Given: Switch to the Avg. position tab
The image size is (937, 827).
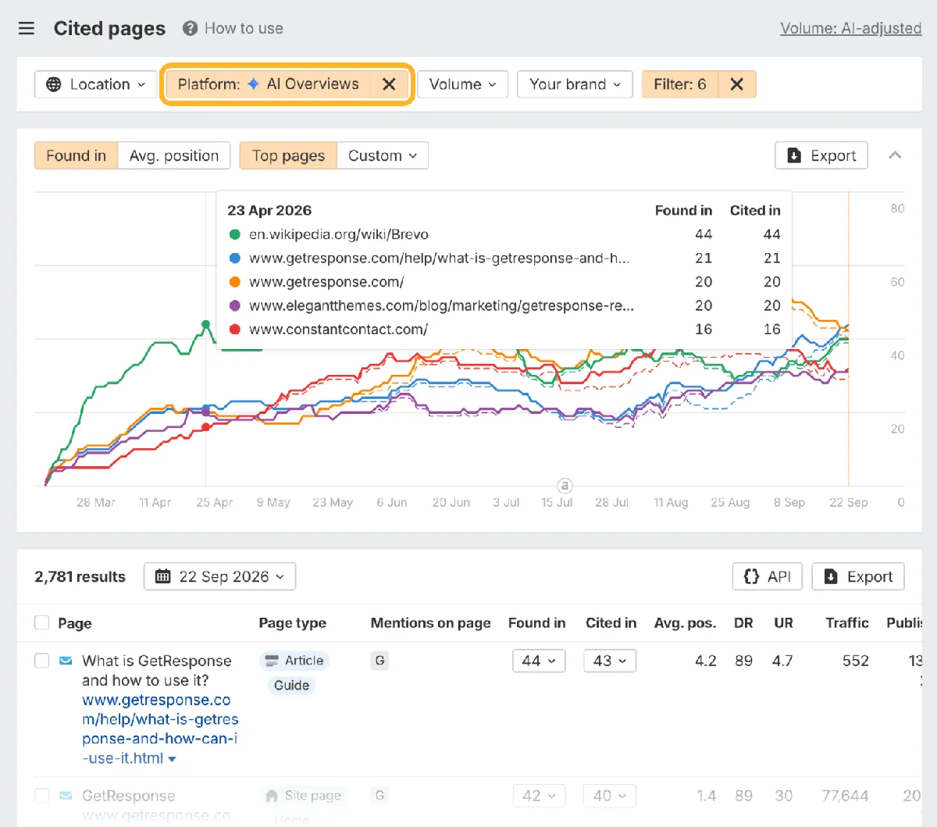Looking at the screenshot, I should (x=174, y=155).
